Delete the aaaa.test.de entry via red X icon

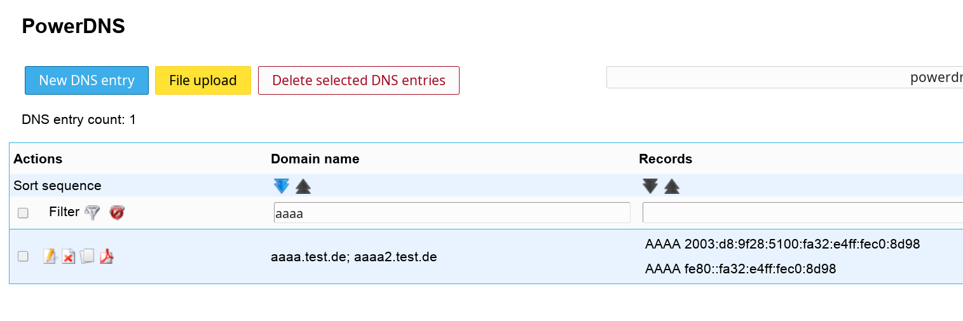point(68,256)
